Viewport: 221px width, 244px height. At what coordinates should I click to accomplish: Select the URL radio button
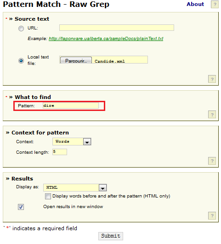tap(21, 29)
